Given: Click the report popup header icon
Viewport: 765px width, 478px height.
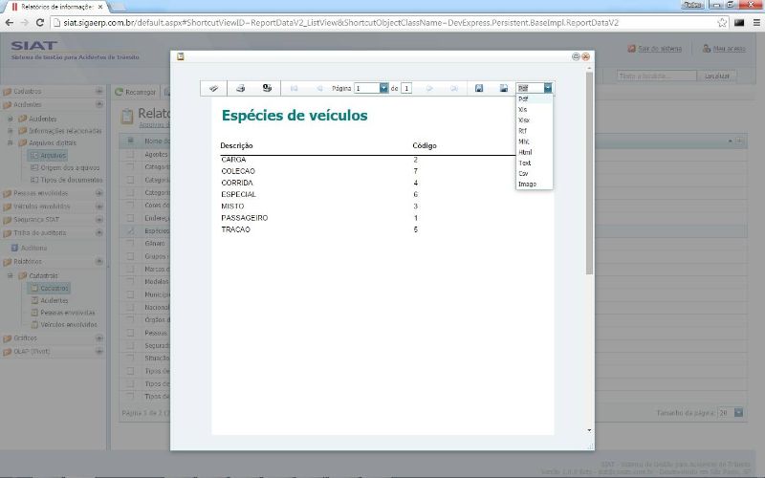Looking at the screenshot, I should [x=181, y=56].
